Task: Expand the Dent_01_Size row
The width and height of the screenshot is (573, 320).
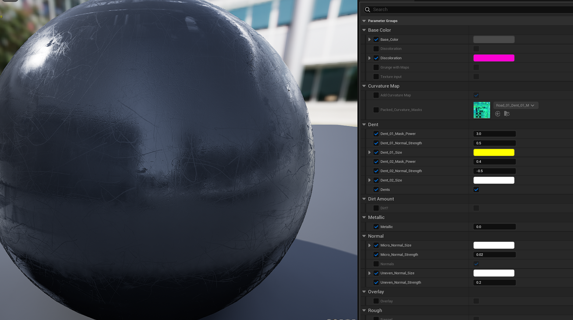Action: click(x=369, y=152)
